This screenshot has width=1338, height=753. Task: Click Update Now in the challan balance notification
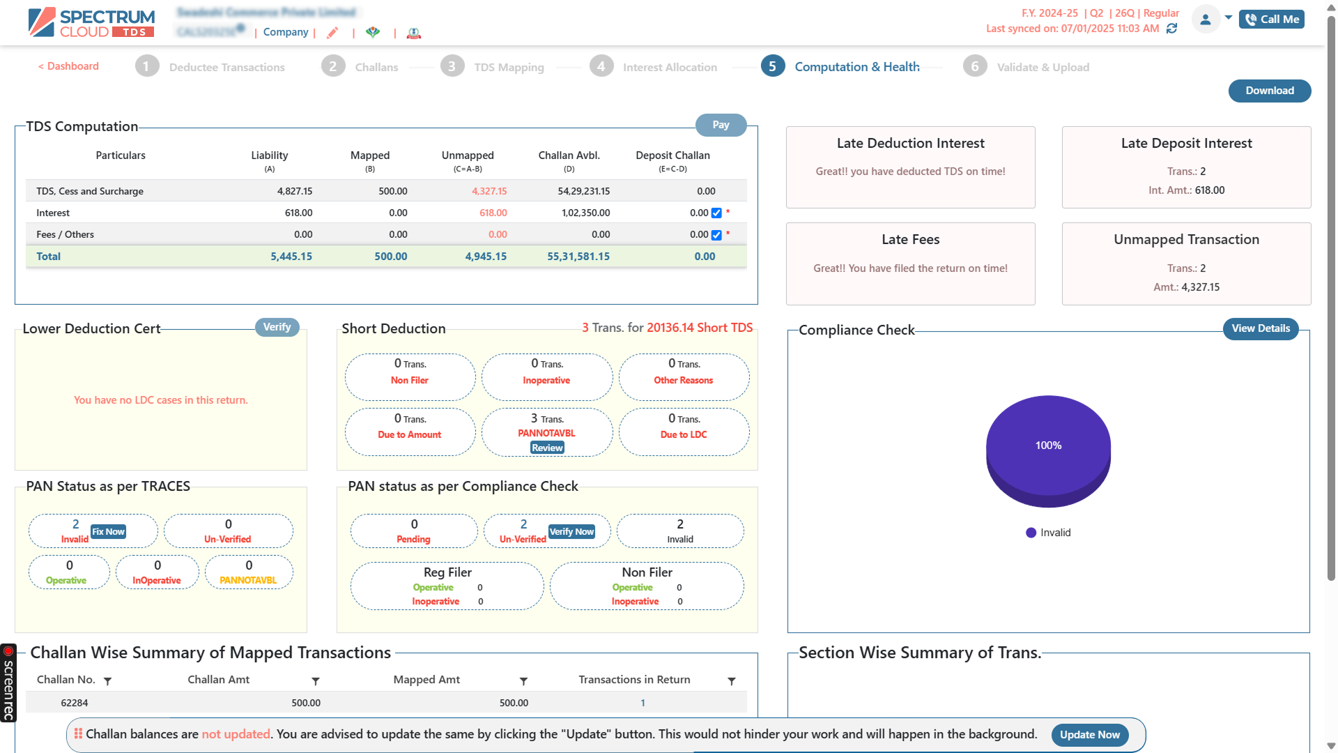coord(1090,735)
